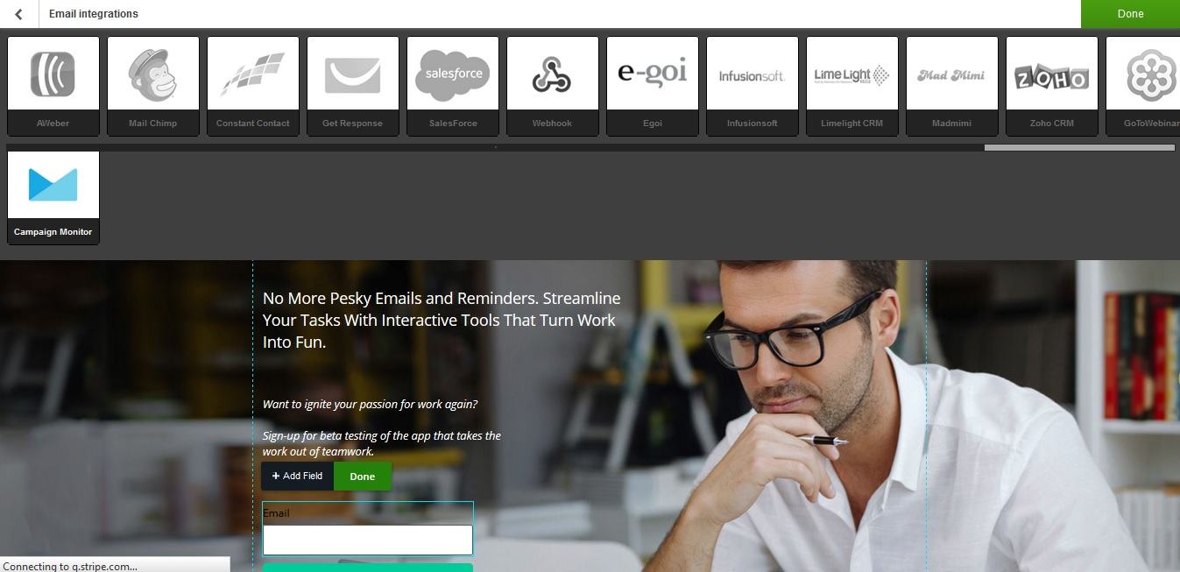The width and height of the screenshot is (1180, 572).
Task: Choose the Egoi integration
Action: (x=653, y=86)
